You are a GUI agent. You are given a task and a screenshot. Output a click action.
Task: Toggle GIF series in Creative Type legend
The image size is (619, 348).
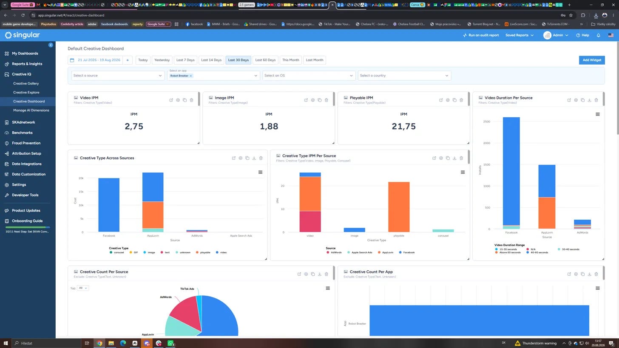[133, 252]
